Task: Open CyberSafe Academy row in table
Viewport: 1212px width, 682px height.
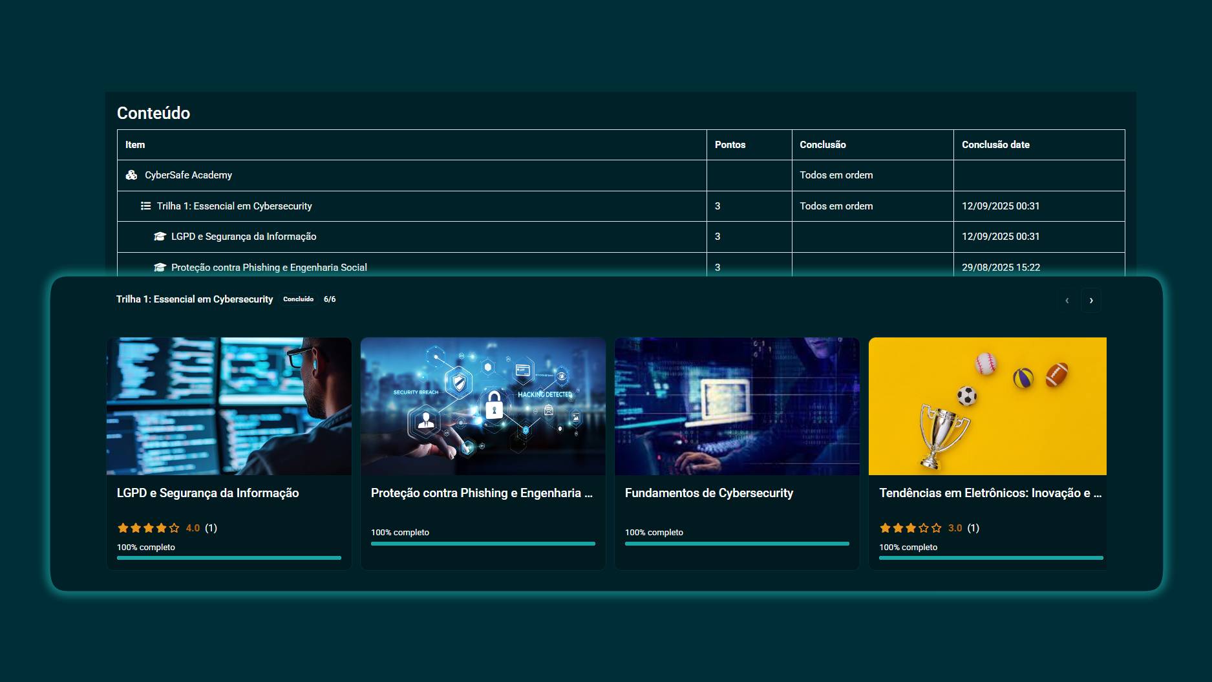Action: pos(188,175)
